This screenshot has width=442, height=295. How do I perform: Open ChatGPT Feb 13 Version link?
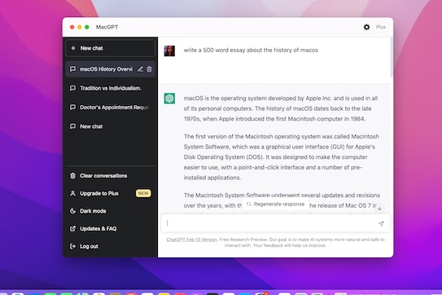click(x=191, y=240)
